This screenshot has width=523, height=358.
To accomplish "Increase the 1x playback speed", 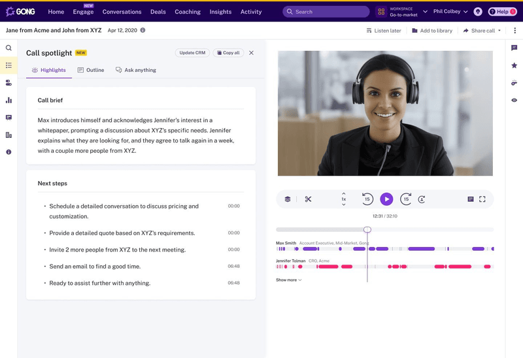I will click(x=344, y=193).
